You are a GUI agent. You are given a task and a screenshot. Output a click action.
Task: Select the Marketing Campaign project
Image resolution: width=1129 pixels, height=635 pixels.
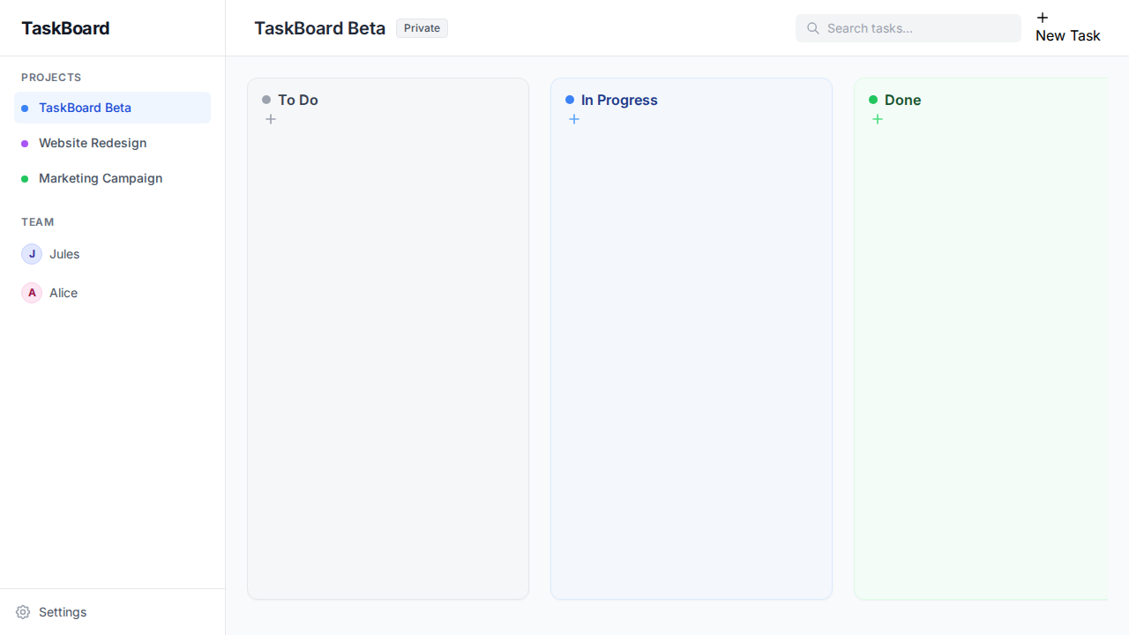coord(100,178)
